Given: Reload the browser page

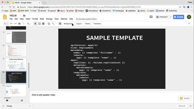Looking at the screenshot, I should pos(10,7).
